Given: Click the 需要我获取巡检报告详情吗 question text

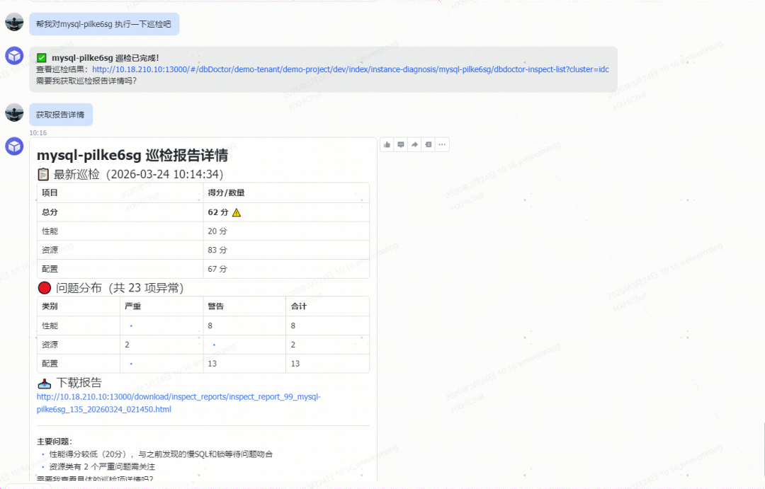Looking at the screenshot, I should point(86,81).
